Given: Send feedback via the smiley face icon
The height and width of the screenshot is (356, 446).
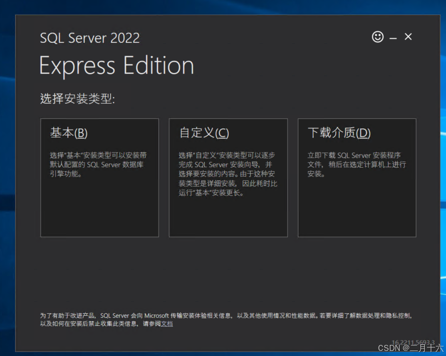Looking at the screenshot, I should pos(378,37).
